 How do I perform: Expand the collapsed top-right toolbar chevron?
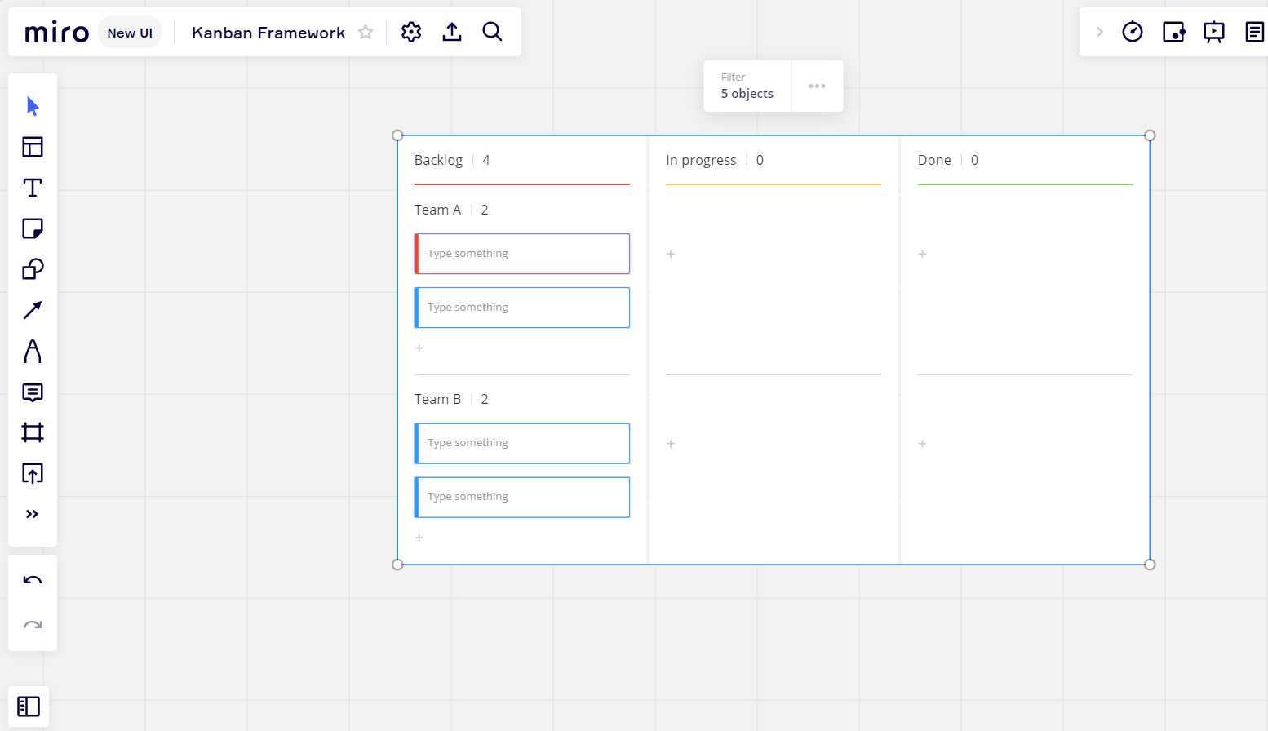[x=1099, y=32]
